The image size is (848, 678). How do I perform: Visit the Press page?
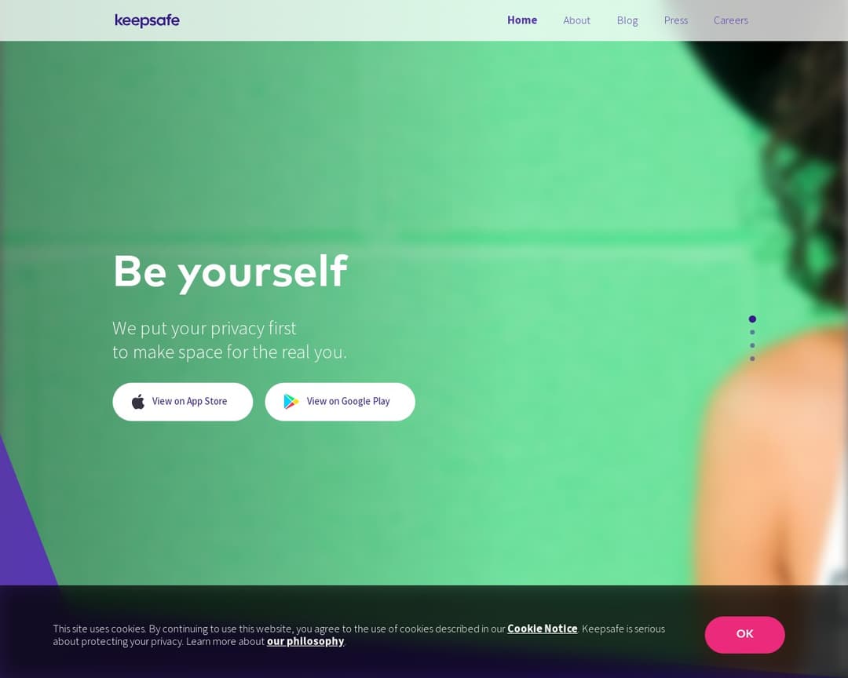point(676,20)
